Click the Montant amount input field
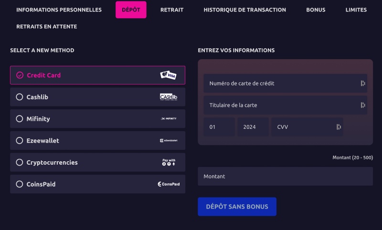Image resolution: width=382 pixels, height=230 pixels. pos(285,176)
